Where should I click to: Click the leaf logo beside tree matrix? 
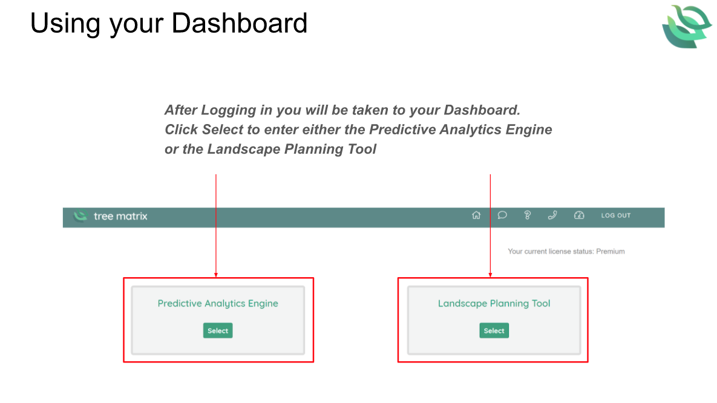tap(80, 216)
